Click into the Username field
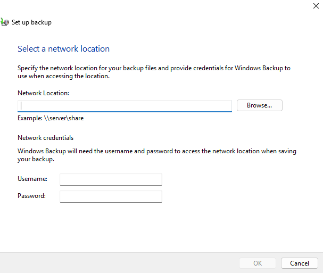This screenshot has width=323, height=273. pos(111,179)
